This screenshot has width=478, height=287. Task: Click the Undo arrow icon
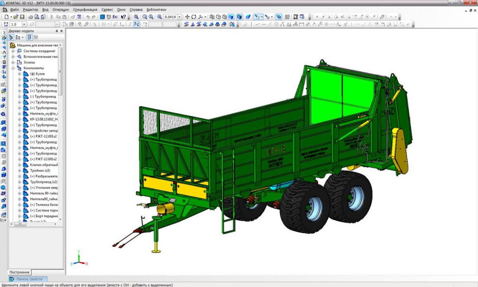pos(87,17)
